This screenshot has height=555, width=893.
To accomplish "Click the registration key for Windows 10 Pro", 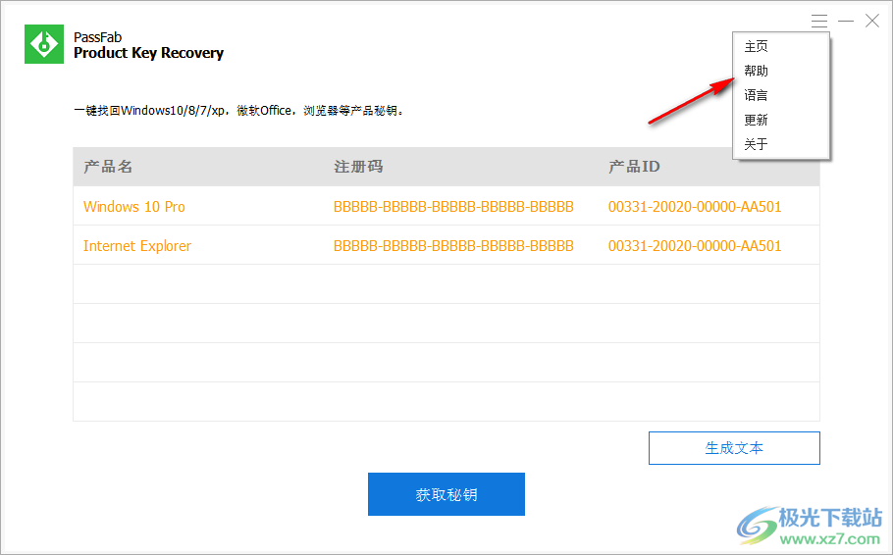I will 453,207.
